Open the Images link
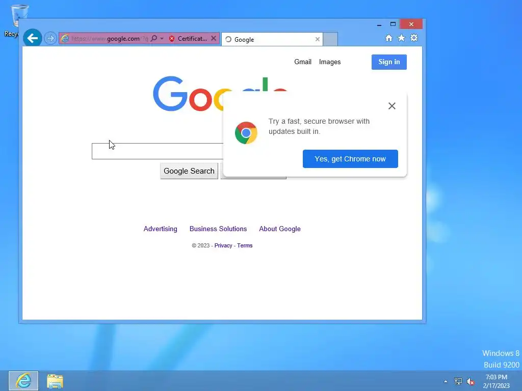 pyautogui.click(x=330, y=62)
